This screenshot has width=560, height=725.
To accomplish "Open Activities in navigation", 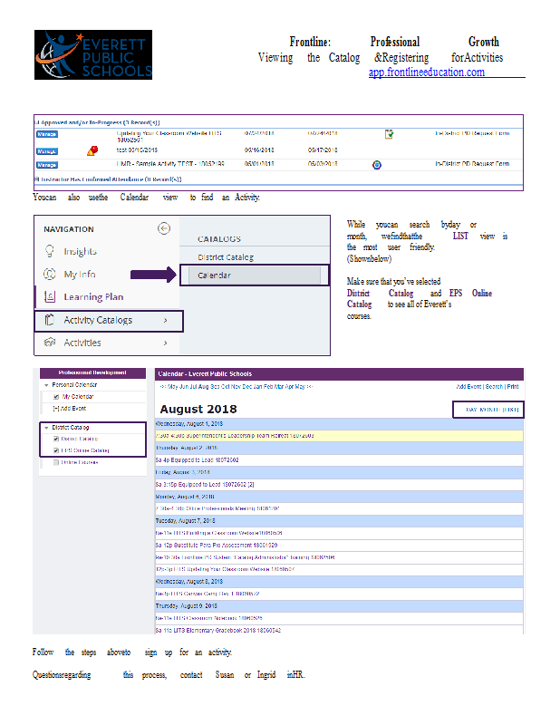I will pyautogui.click(x=82, y=343).
